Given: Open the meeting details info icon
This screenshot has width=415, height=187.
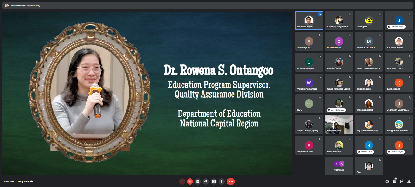Looking at the screenshot, I should pos(387,182).
